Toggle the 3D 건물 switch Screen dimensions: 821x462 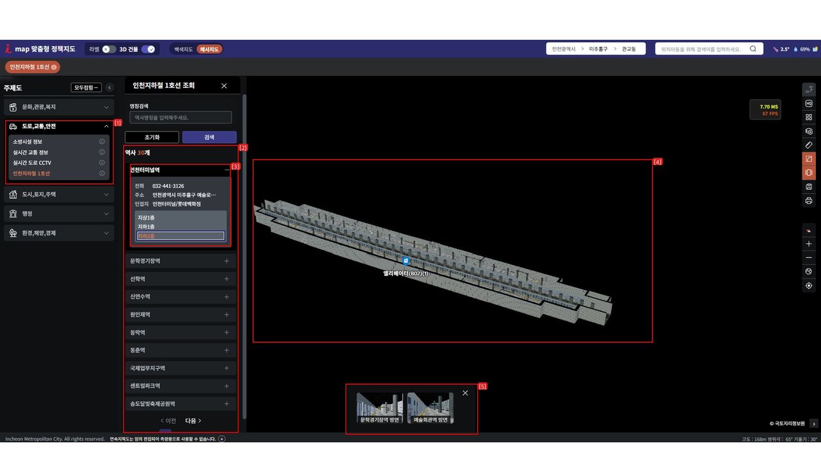148,49
